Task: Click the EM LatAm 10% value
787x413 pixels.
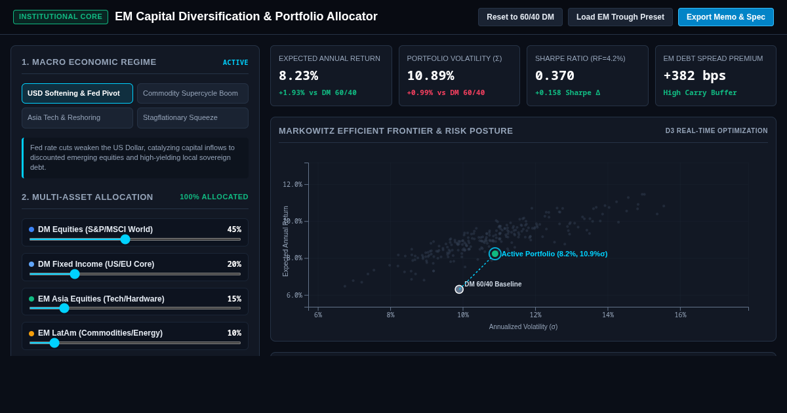Action: 234,333
